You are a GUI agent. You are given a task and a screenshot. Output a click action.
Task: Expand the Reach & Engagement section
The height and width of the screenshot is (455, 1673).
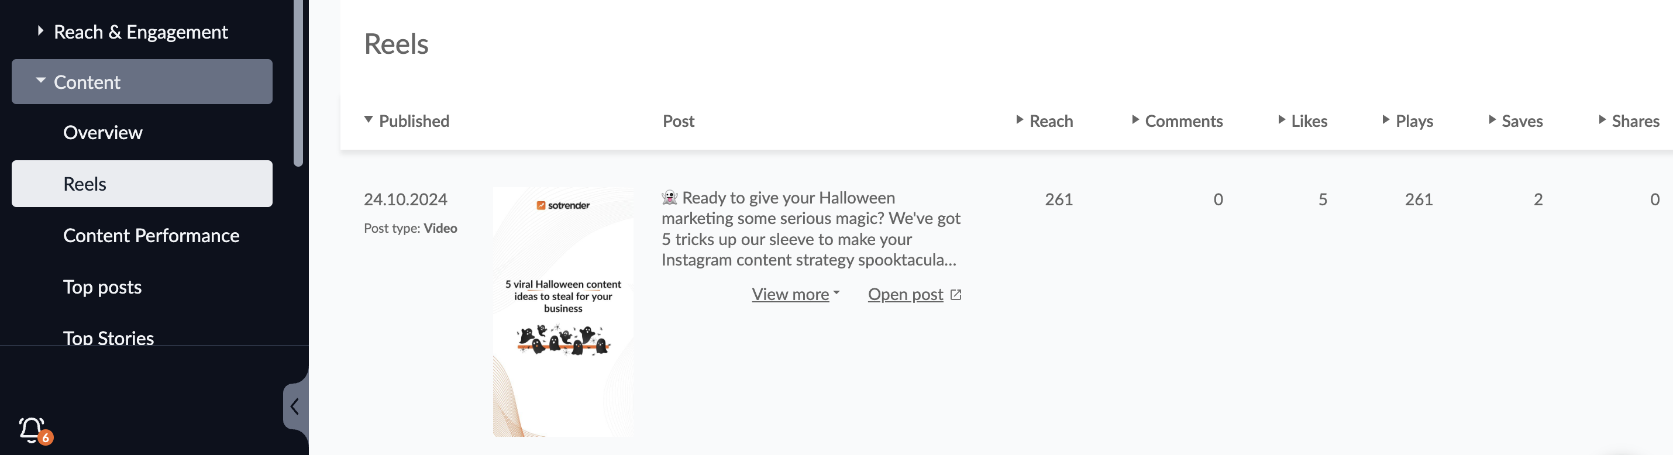click(x=140, y=32)
